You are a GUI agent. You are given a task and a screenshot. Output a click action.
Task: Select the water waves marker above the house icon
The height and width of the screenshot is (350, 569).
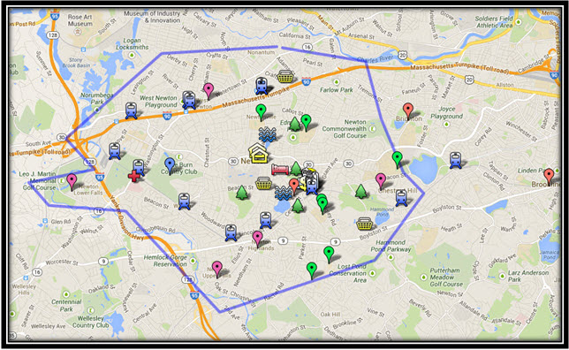268,134
